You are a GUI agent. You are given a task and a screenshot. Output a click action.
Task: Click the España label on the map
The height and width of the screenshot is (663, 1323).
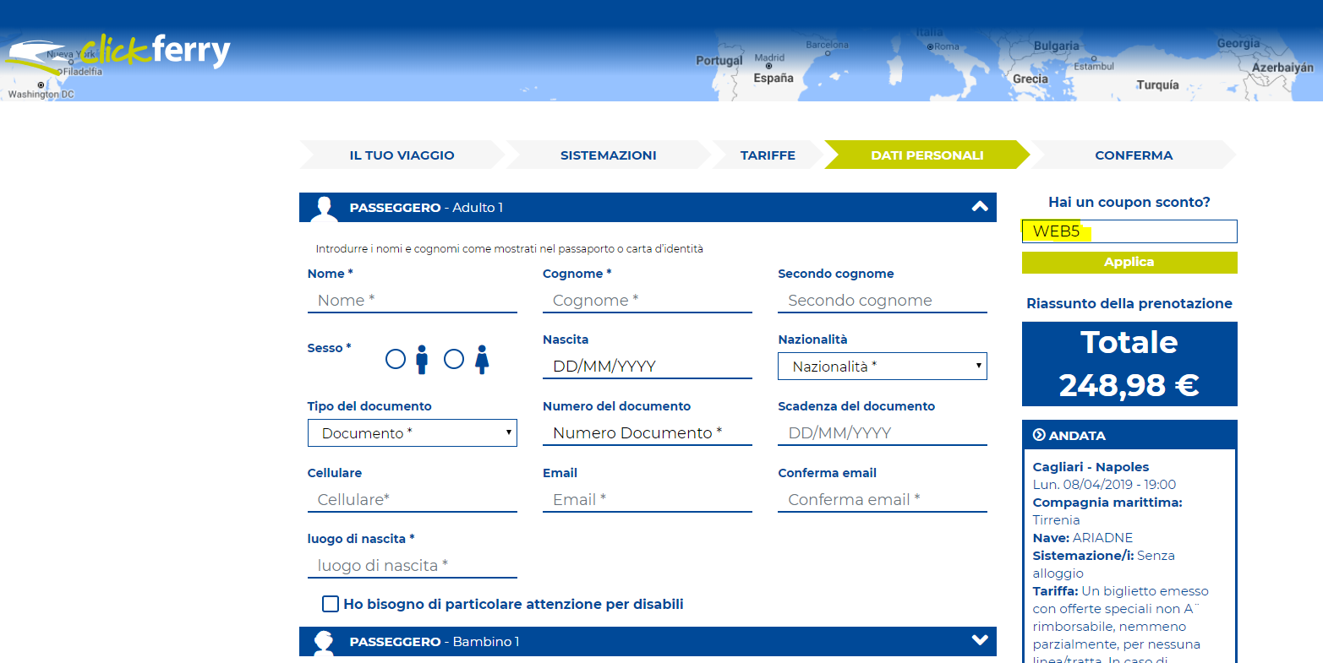click(774, 78)
